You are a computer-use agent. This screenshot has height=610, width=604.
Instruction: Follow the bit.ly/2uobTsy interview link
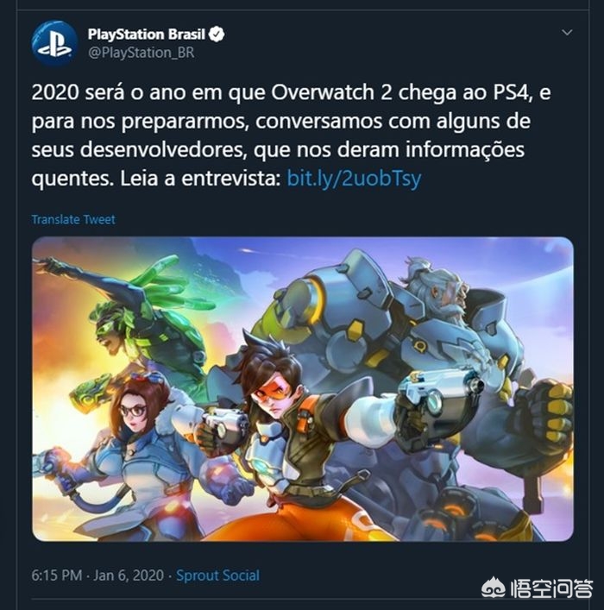point(354,179)
